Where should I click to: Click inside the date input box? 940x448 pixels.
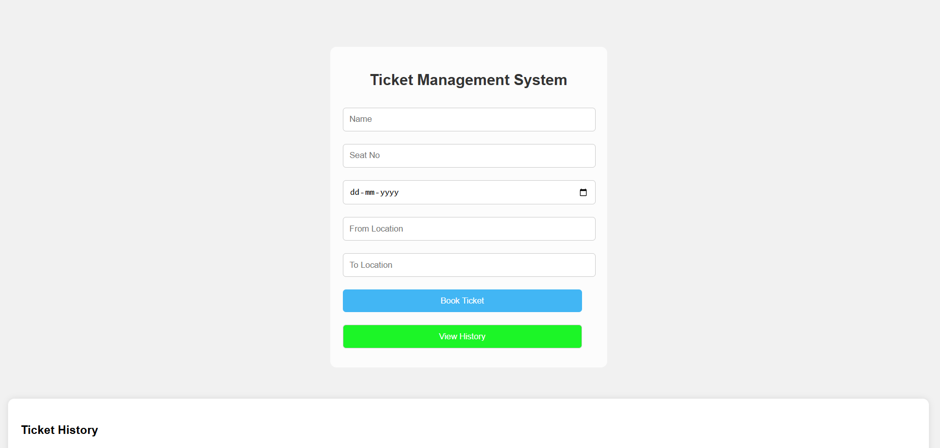pyautogui.click(x=478, y=192)
